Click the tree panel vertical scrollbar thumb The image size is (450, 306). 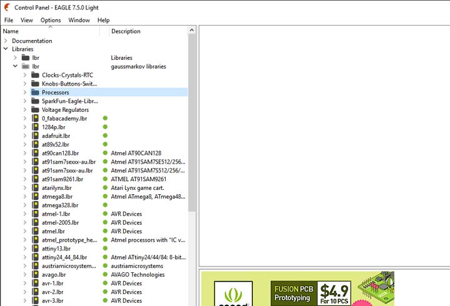coord(192,123)
